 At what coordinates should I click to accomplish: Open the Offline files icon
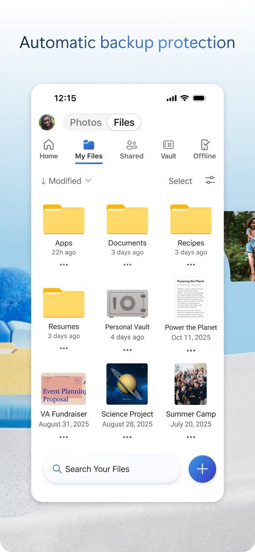205,145
